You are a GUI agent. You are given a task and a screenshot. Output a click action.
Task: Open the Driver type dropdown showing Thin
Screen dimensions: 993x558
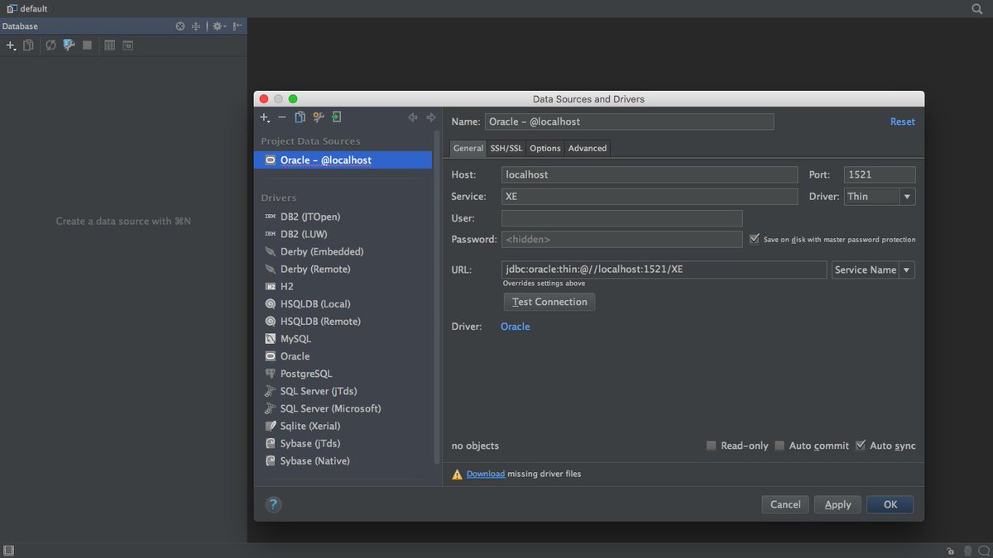[880, 197]
